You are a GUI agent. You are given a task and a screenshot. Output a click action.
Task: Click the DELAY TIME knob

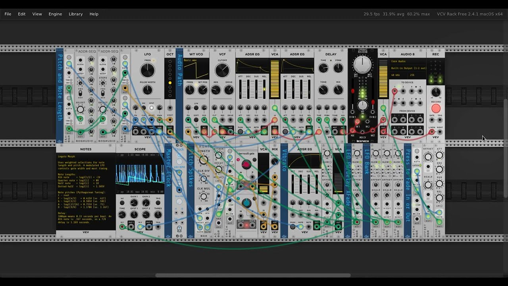point(323,68)
